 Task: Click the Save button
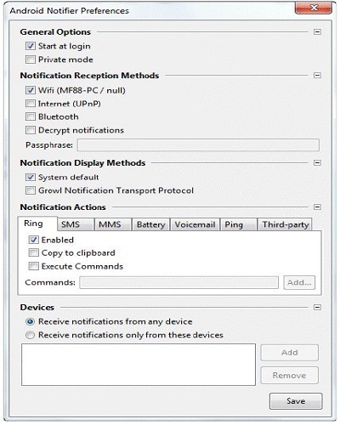pyautogui.click(x=296, y=401)
